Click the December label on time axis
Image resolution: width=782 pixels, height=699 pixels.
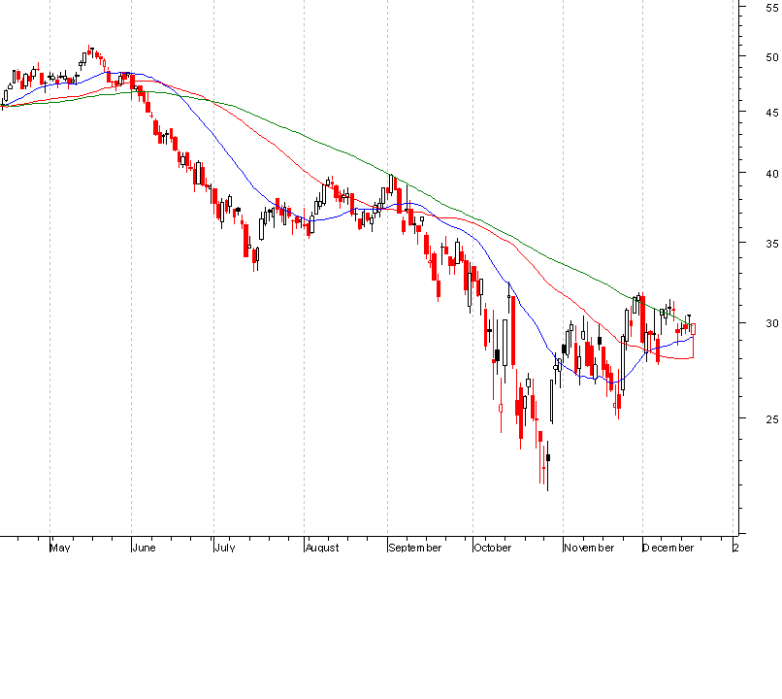pyautogui.click(x=668, y=548)
